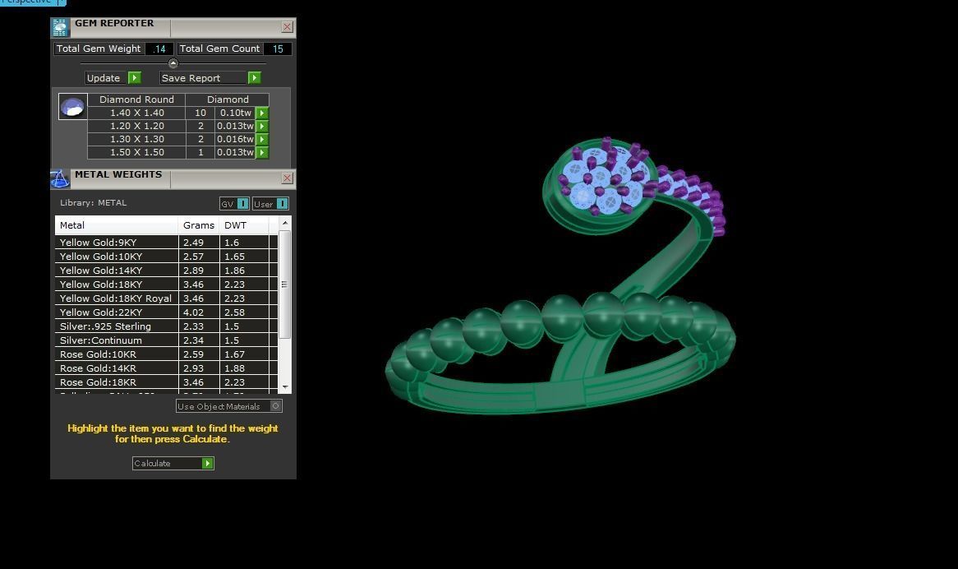Select the Yellow Gold:22KY row
Viewport: 958px width, 569px height.
tap(166, 312)
